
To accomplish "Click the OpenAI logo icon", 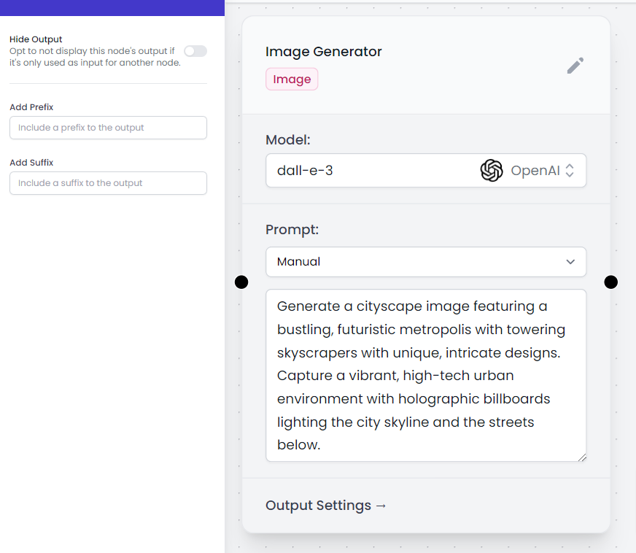I will coord(492,171).
